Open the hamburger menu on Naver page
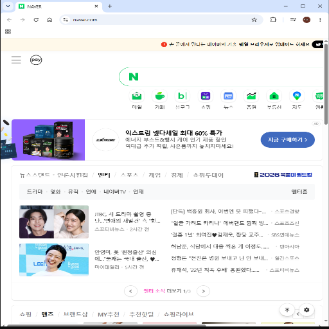The width and height of the screenshot is (329, 329). tap(16, 60)
